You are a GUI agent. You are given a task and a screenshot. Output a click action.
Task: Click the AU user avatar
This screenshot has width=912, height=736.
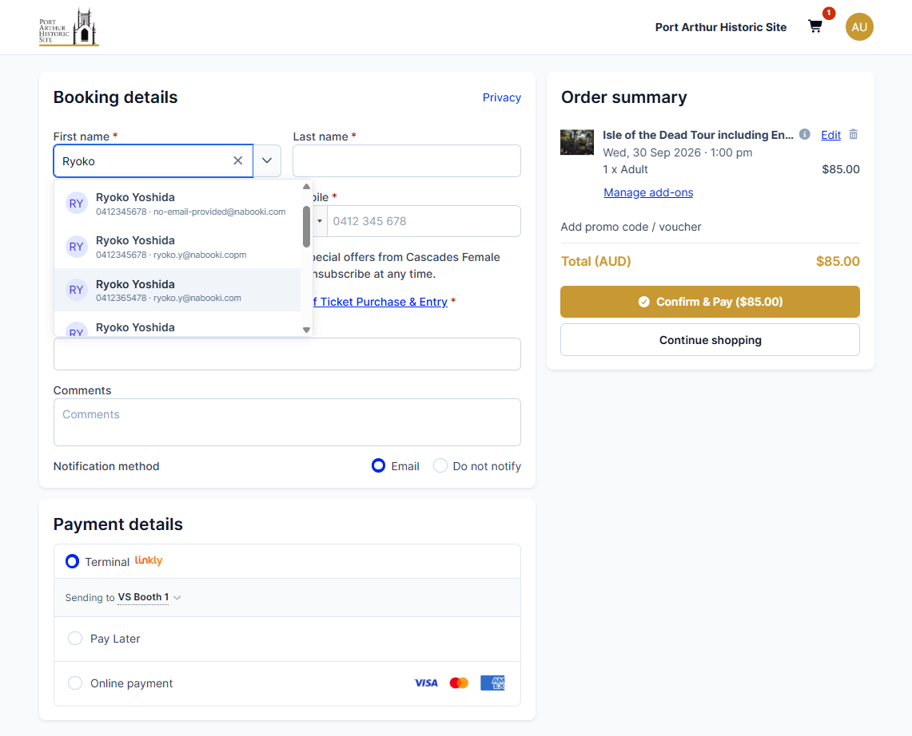tap(859, 26)
